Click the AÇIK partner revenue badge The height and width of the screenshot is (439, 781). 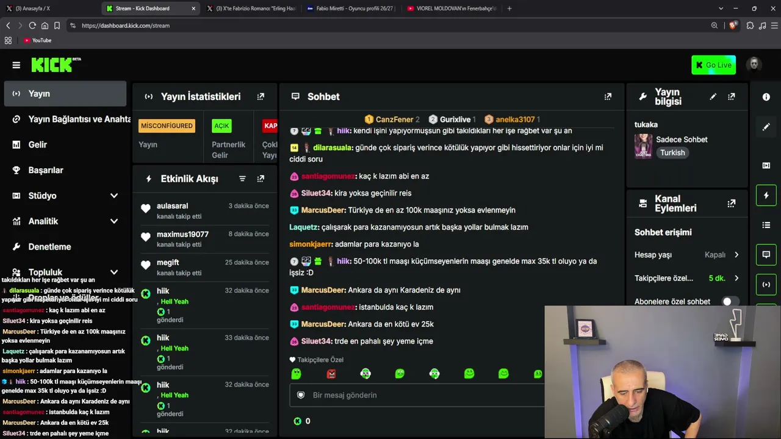[x=221, y=126]
